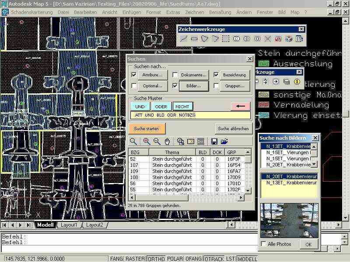Click the zoom in magnifier icon

147,141
